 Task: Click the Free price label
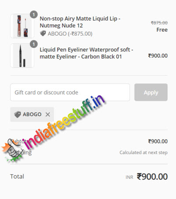point(162,30)
